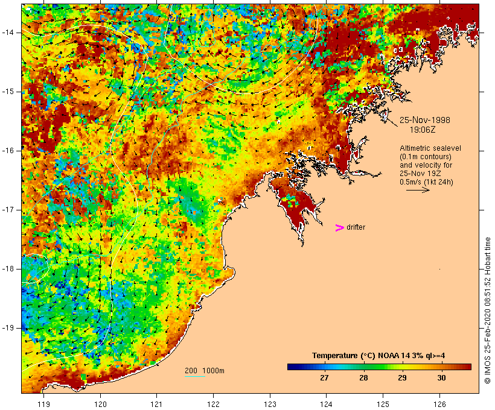Click the longitude axis label '121'

[x=156, y=404]
